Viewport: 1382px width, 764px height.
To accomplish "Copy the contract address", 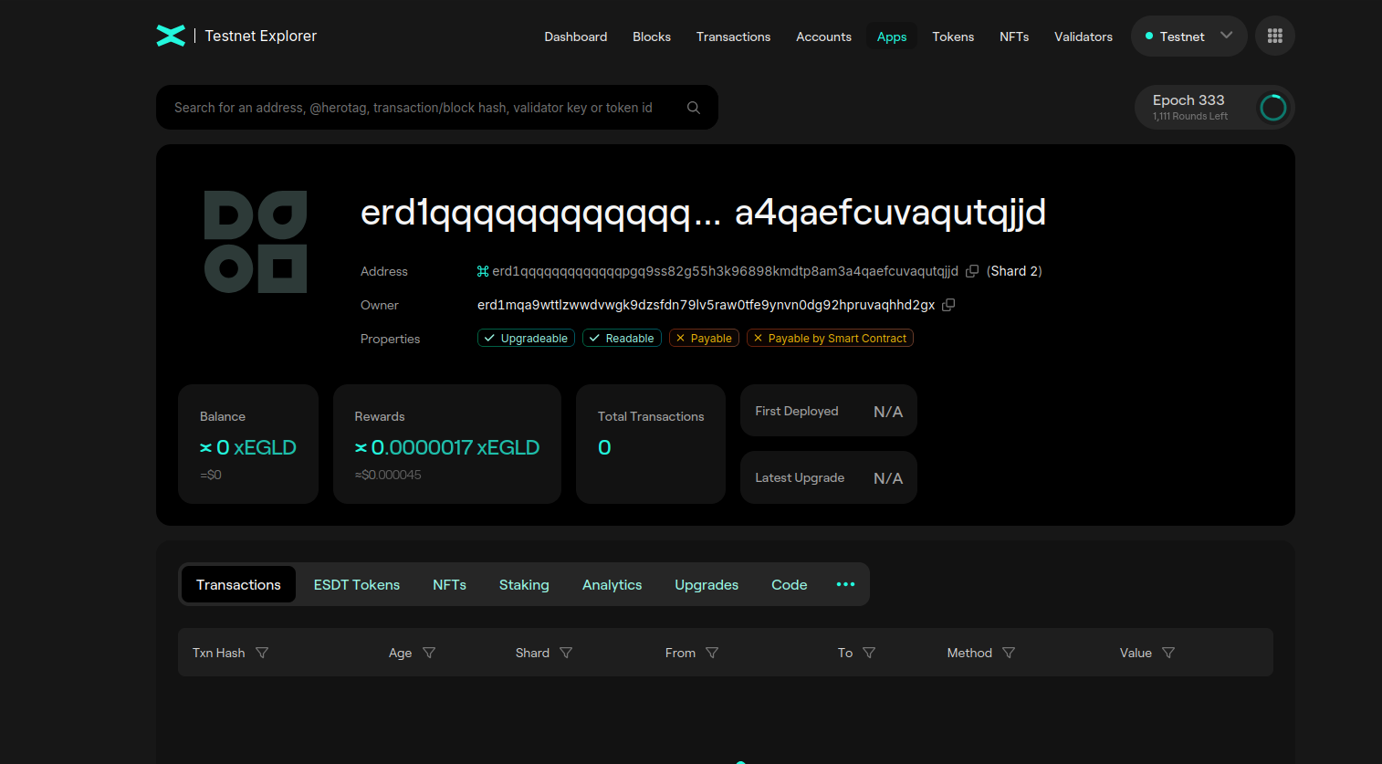I will [x=972, y=271].
